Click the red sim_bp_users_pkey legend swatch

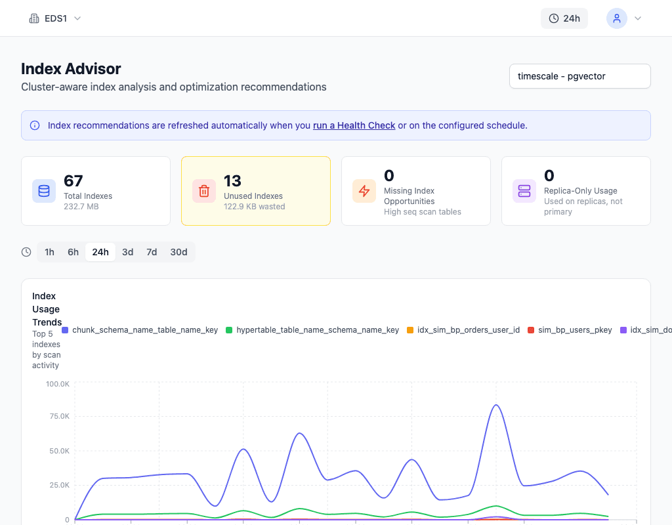point(531,330)
